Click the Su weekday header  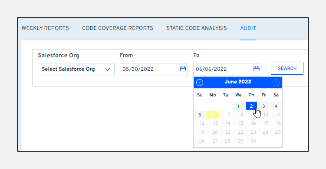pos(200,95)
